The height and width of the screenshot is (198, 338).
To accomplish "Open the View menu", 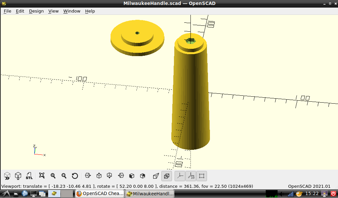I will pyautogui.click(x=53, y=11).
